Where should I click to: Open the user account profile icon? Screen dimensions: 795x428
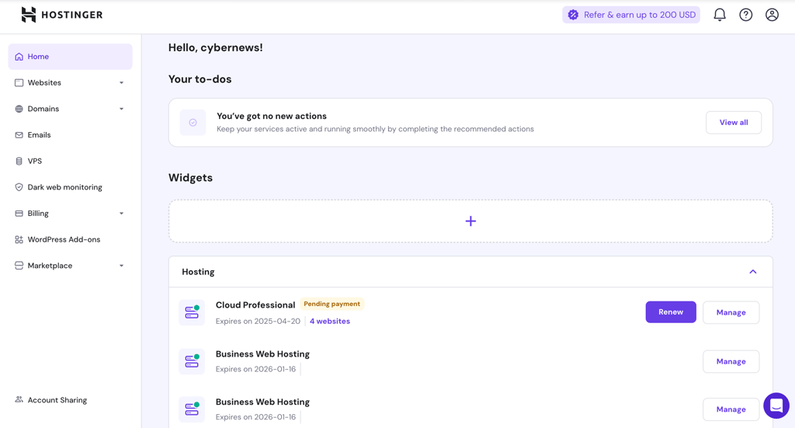tap(772, 15)
